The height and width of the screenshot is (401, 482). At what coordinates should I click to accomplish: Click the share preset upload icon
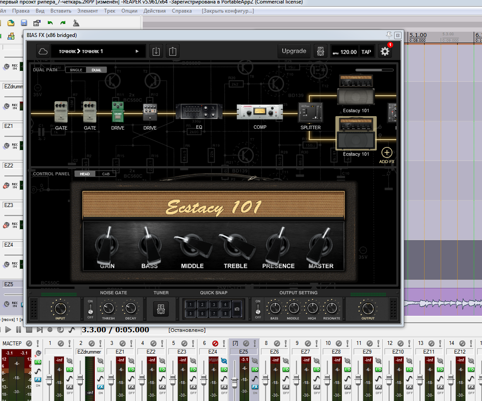pyautogui.click(x=173, y=51)
